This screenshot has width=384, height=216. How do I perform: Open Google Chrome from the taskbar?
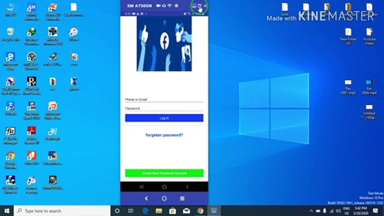pyautogui.click(x=200, y=211)
